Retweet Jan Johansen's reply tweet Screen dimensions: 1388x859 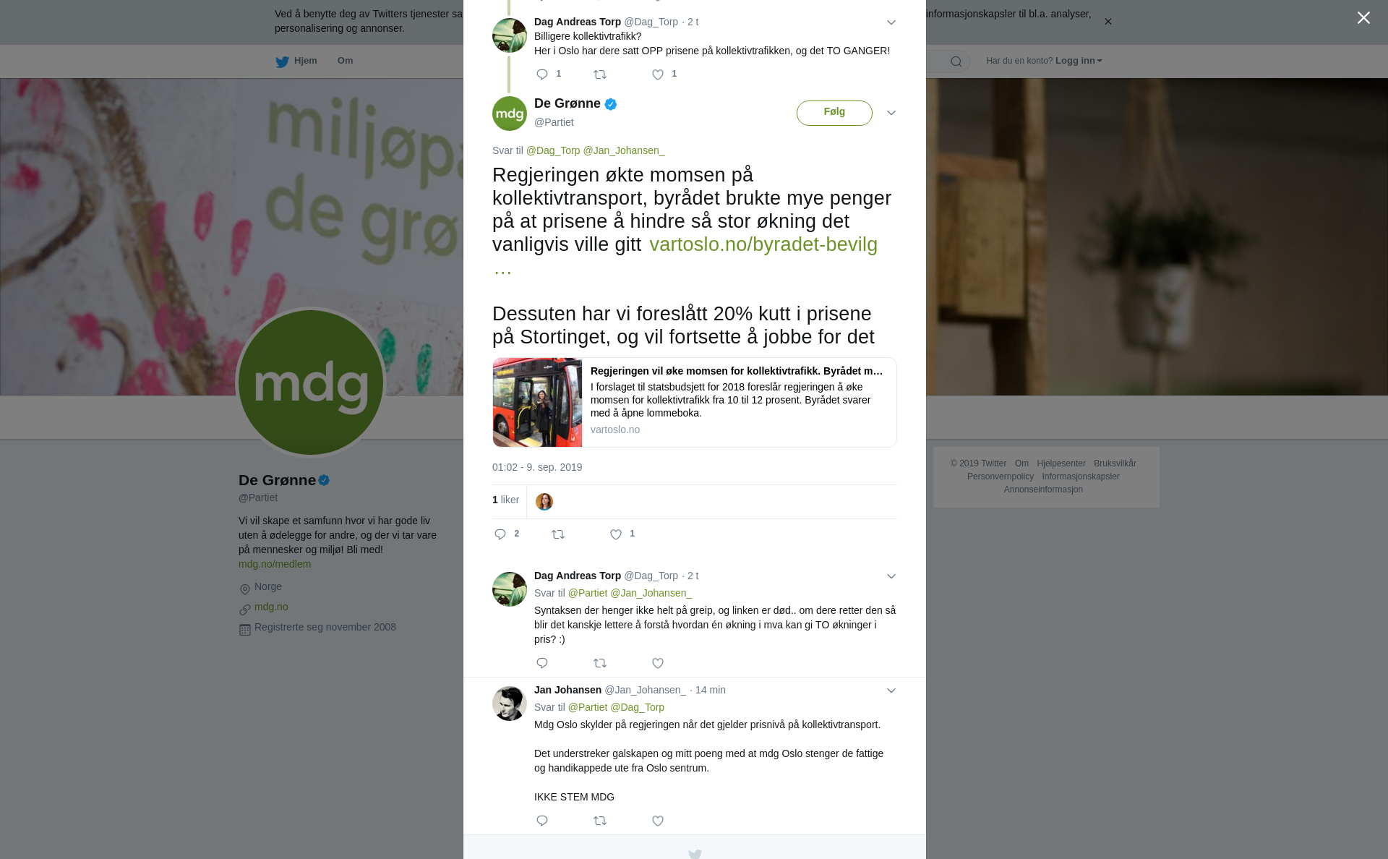pyautogui.click(x=600, y=821)
